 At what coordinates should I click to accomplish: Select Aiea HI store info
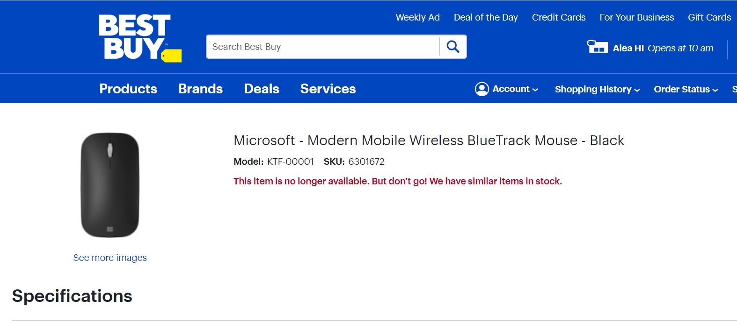663,48
